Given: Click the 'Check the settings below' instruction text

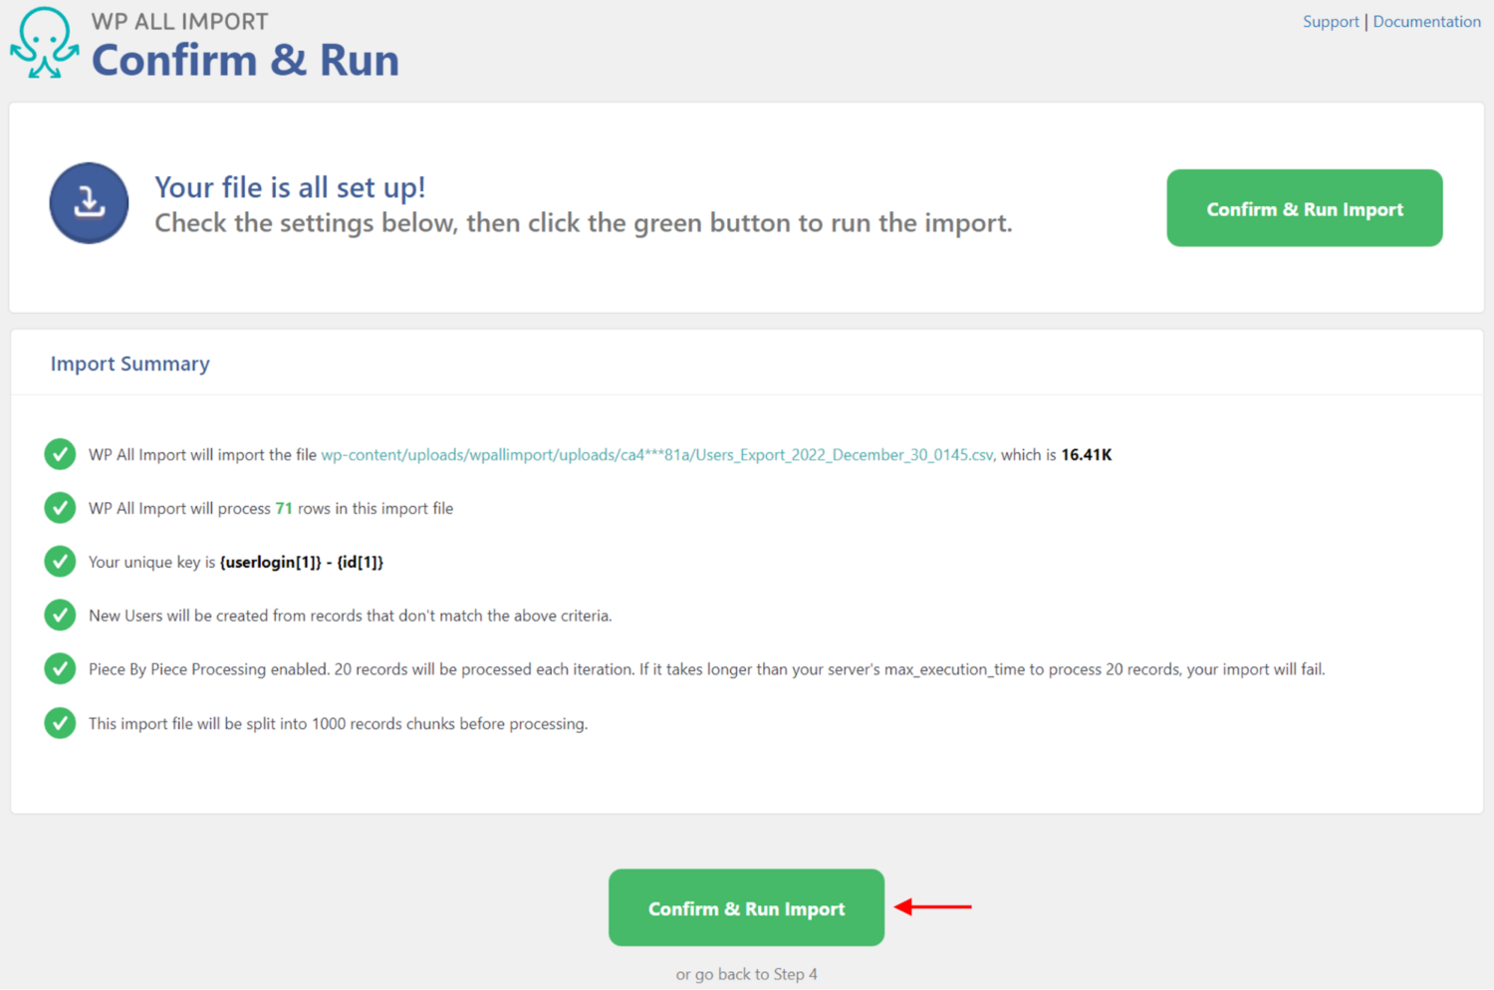Looking at the screenshot, I should (584, 223).
